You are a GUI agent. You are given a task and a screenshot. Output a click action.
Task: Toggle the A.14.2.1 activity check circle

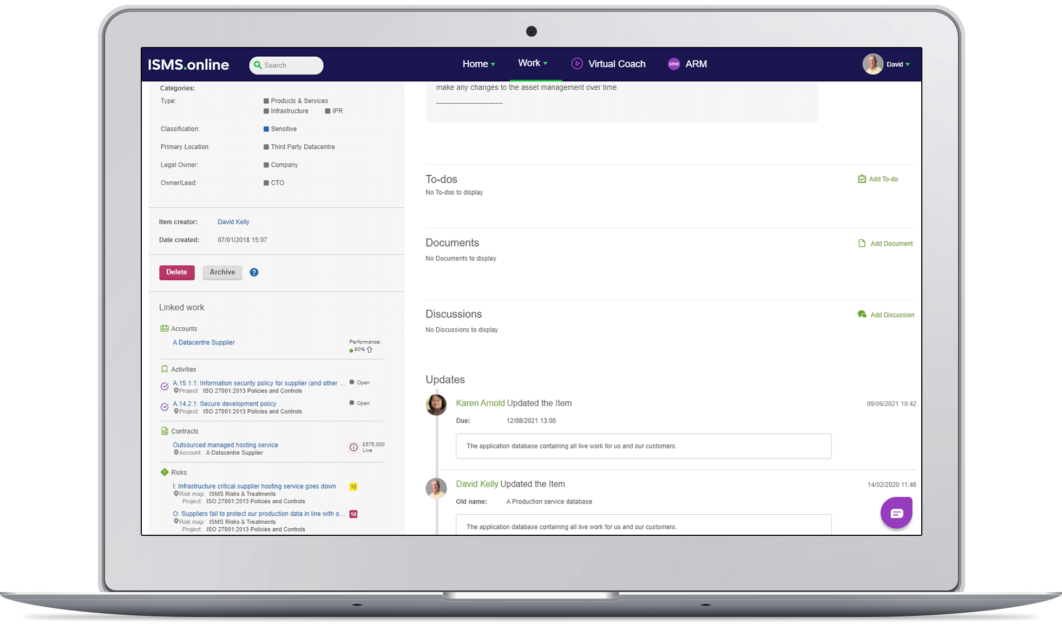click(165, 407)
